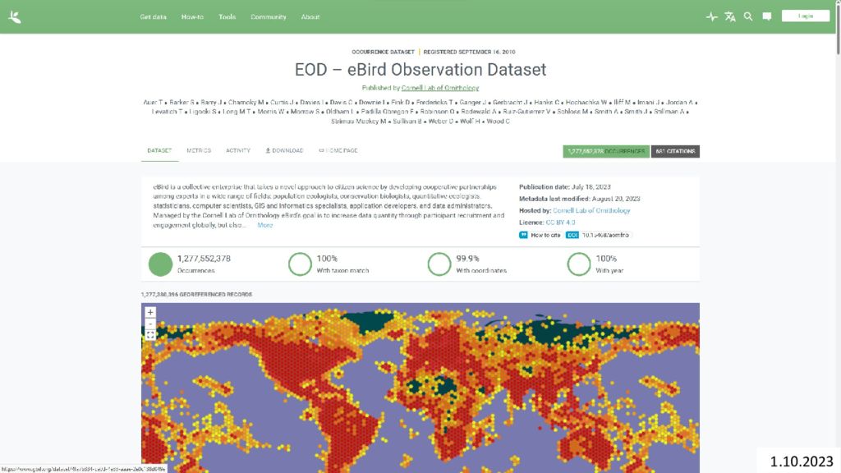This screenshot has height=473, width=841.
Task: Click the occurrence map of the world
Action: pos(420,388)
